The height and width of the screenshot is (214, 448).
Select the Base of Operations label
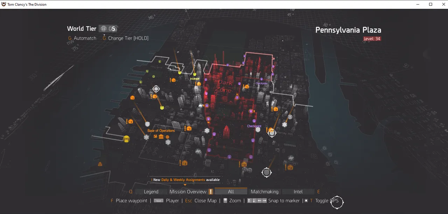tap(161, 131)
